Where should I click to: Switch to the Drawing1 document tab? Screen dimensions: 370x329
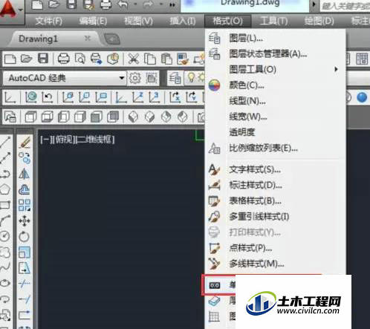(38, 39)
